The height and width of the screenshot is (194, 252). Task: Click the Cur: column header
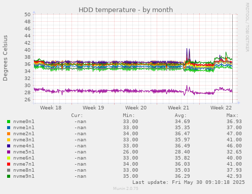coord(77,115)
